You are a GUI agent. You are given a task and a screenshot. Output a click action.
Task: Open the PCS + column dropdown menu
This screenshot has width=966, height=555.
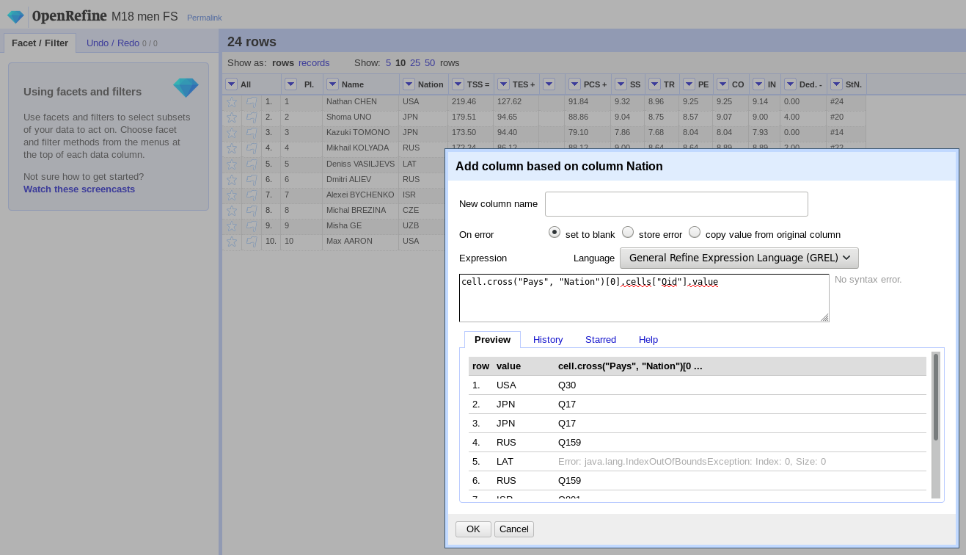pyautogui.click(x=574, y=84)
